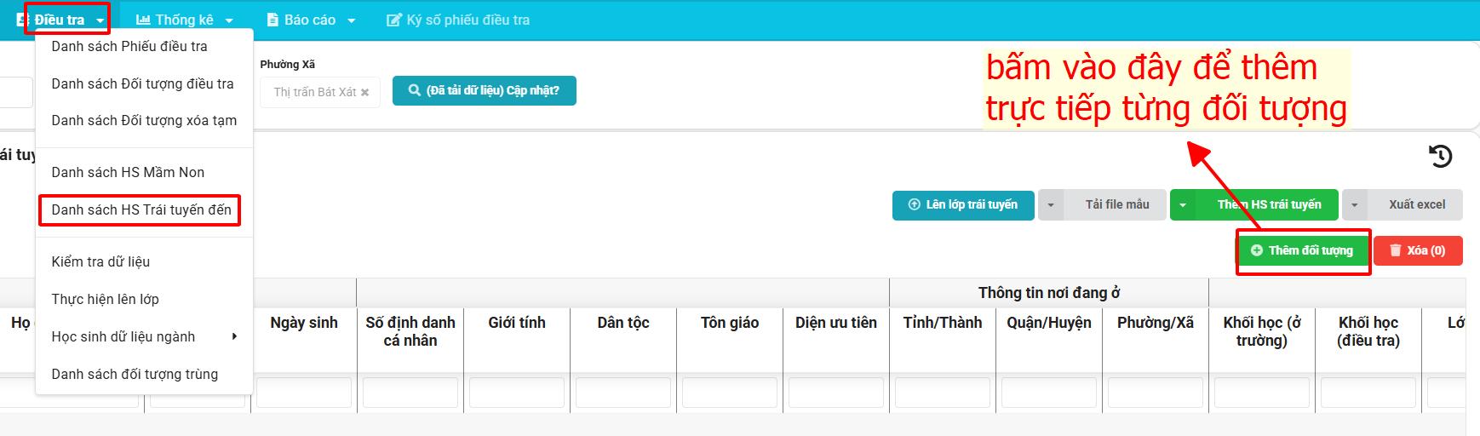The width and height of the screenshot is (1480, 436).
Task: Click the plus icon on Thêm đối tượng
Action: 1256,250
